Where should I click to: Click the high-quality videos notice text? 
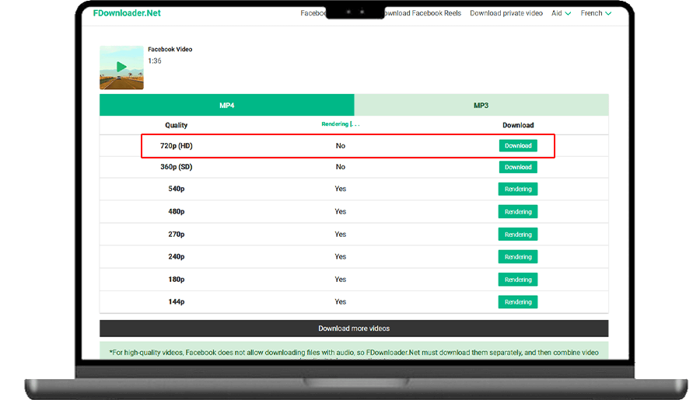pos(354,353)
